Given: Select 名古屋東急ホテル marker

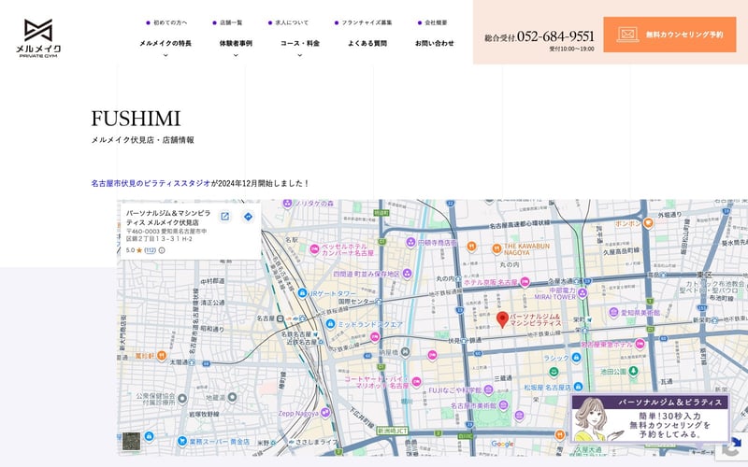Looking at the screenshot, I should pyautogui.click(x=640, y=344).
